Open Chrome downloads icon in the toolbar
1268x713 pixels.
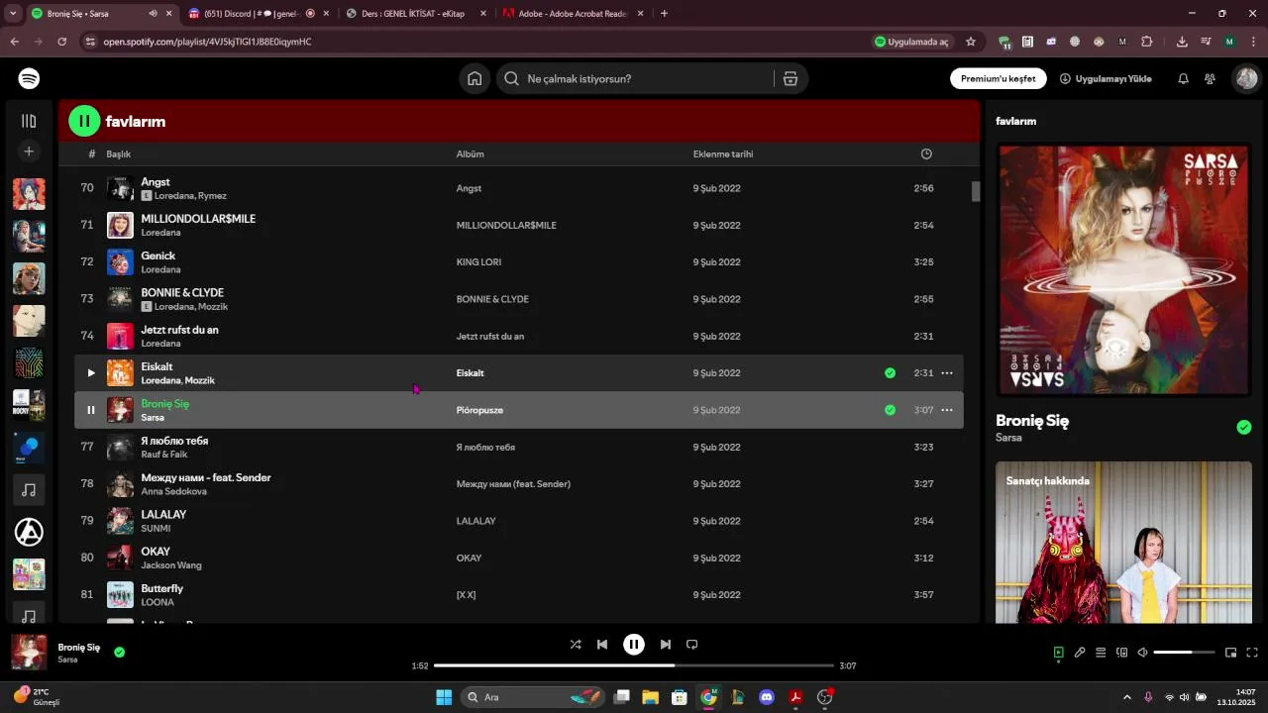(x=1182, y=42)
